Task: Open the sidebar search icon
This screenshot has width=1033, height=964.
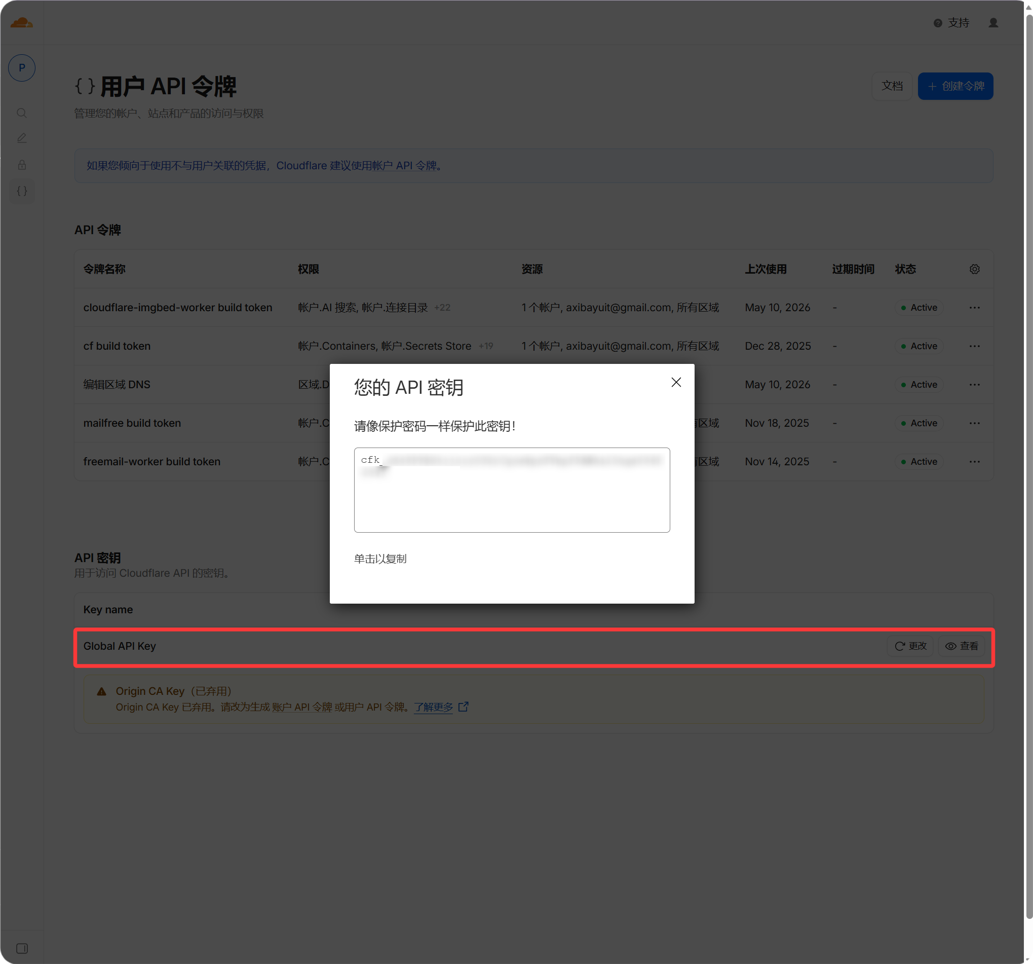Action: click(x=22, y=113)
